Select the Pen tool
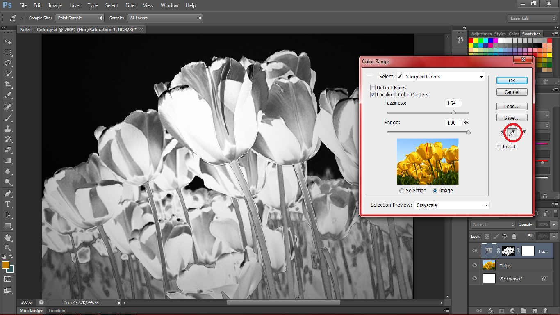Viewport: 560px width, 315px height. (x=8, y=194)
